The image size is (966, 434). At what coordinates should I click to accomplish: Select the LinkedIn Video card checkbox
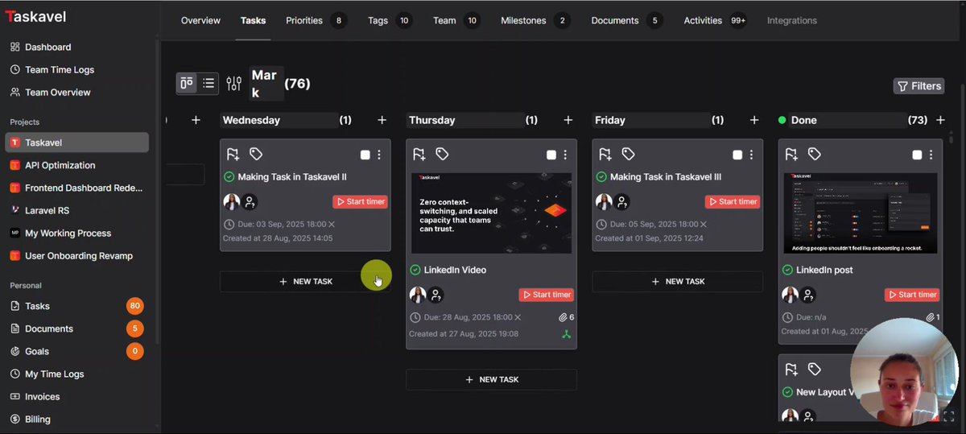pyautogui.click(x=551, y=155)
